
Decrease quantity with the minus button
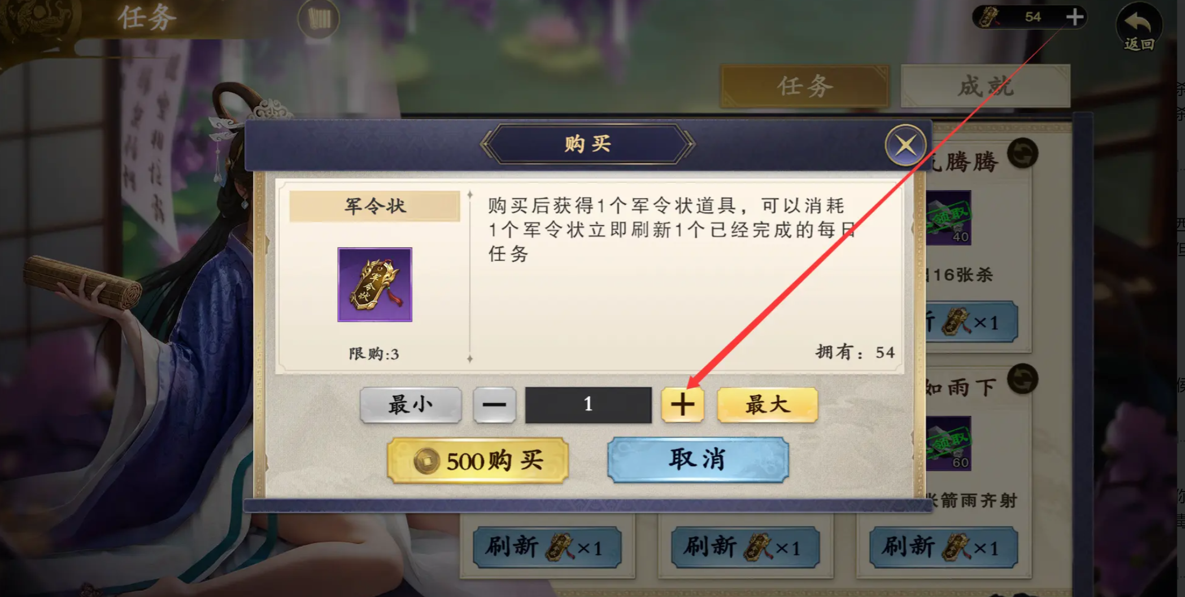[494, 405]
